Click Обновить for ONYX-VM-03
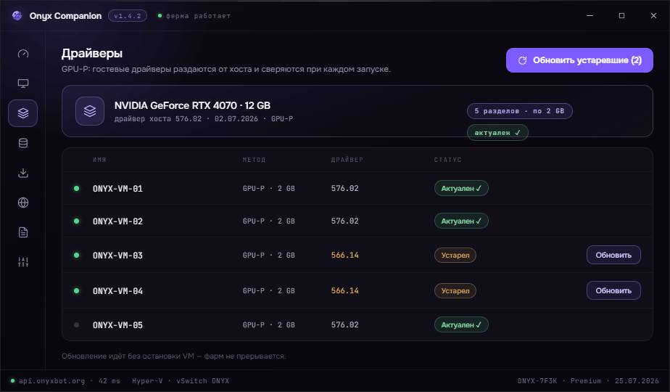The width and height of the screenshot is (670, 392). pyautogui.click(x=613, y=255)
